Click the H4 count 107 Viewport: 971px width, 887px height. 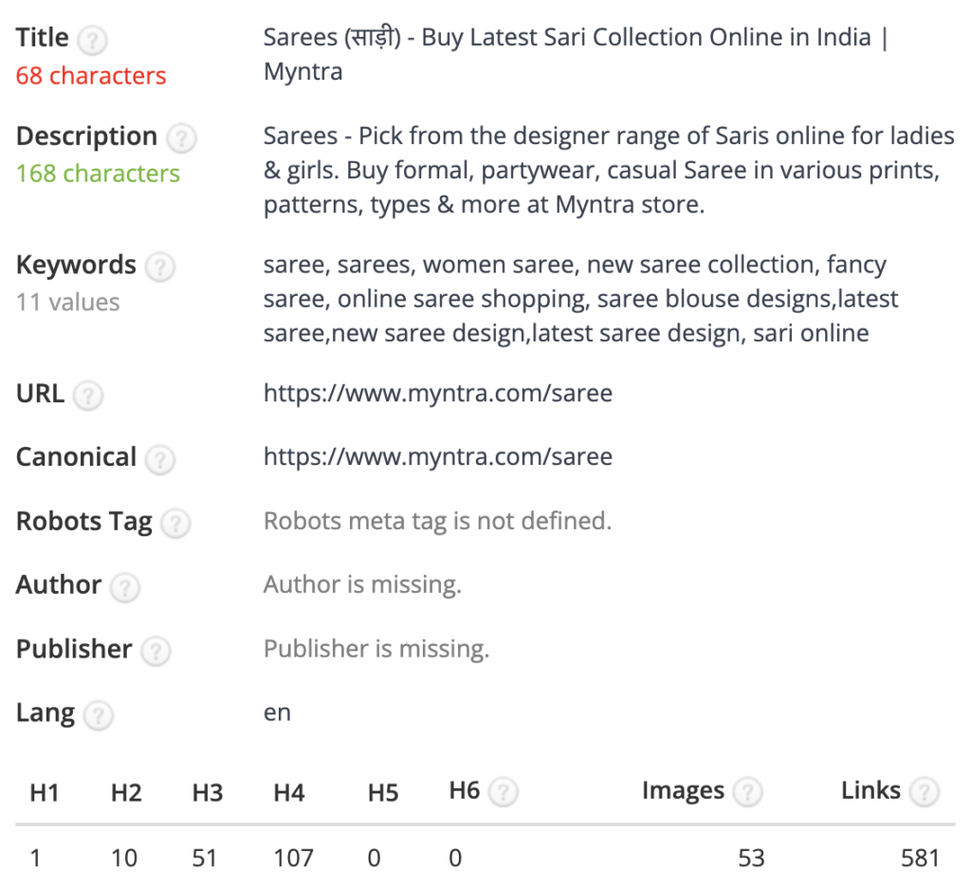tap(294, 859)
